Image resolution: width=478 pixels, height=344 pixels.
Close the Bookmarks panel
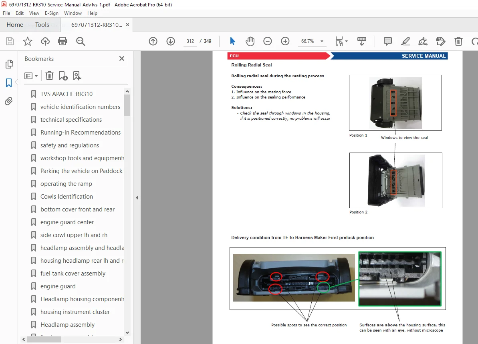[x=122, y=58]
